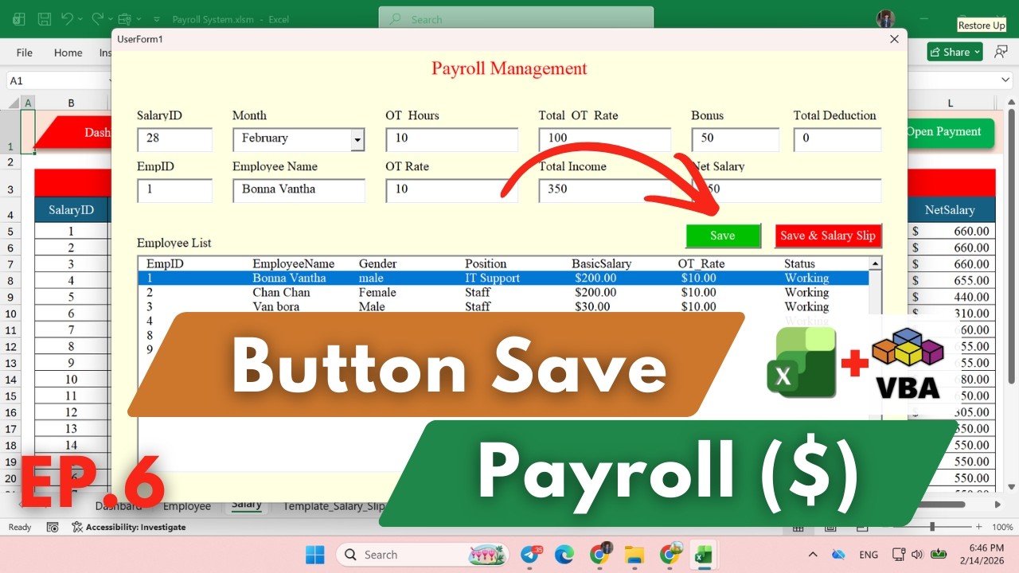
Task: Click the Total OT Rate input field
Action: pyautogui.click(x=605, y=139)
